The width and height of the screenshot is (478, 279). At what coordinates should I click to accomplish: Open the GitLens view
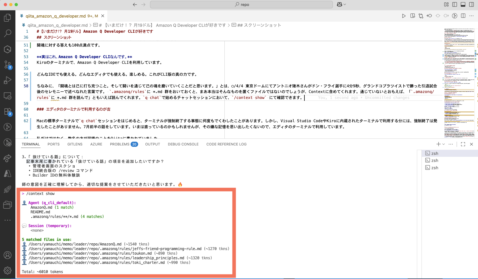point(8,127)
